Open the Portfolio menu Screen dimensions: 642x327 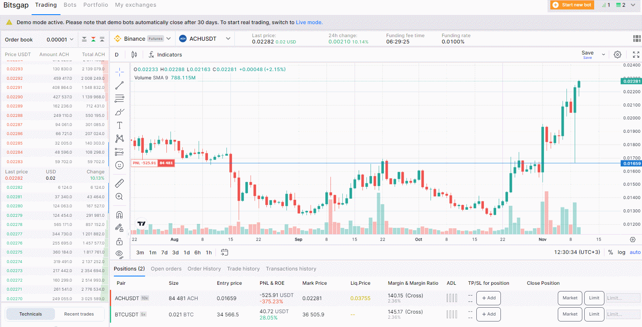tap(96, 5)
